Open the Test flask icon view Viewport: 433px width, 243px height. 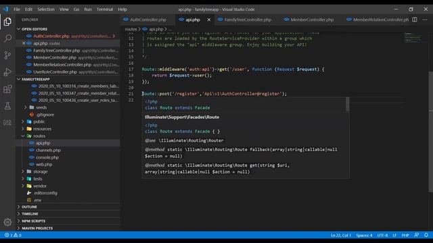click(7, 106)
